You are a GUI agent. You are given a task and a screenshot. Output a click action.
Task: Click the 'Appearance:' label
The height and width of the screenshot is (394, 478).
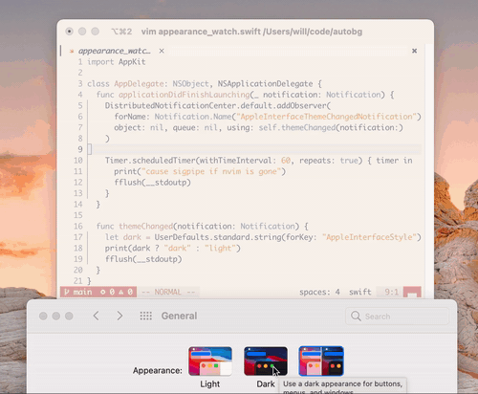pyautogui.click(x=158, y=370)
